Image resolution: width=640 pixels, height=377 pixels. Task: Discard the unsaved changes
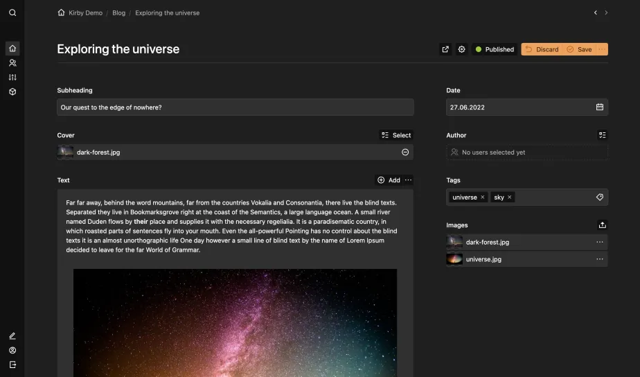coord(542,49)
